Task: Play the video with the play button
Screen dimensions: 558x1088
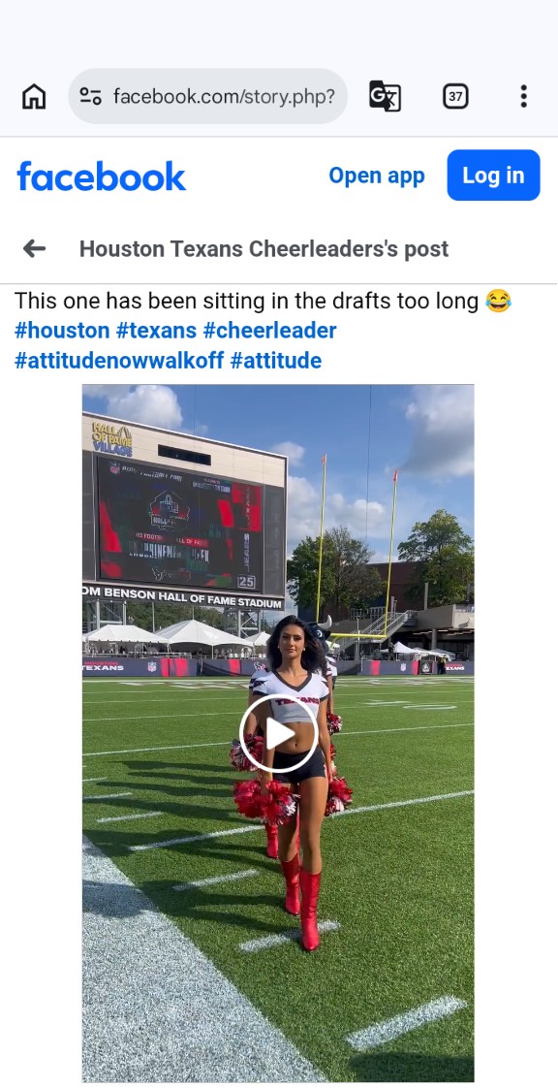Action: [279, 734]
